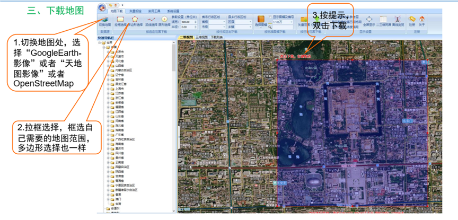Expand the 云南省 tree node
Viewport: 458px width, 220px height.
pyautogui.click(x=108, y=162)
